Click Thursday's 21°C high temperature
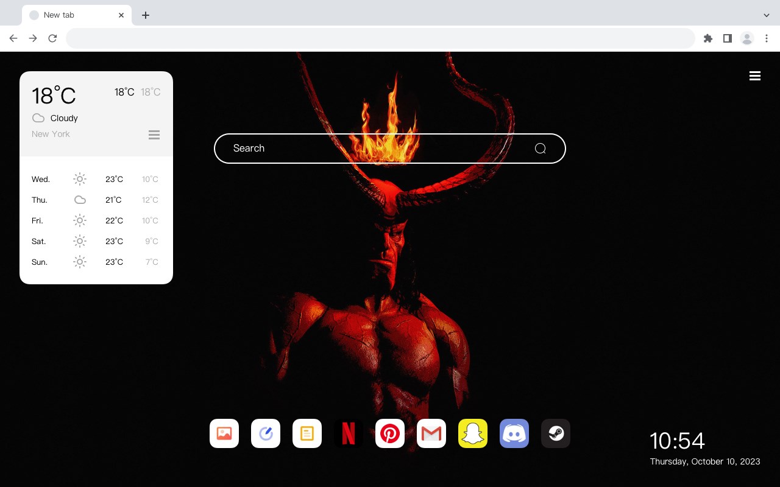 click(113, 200)
